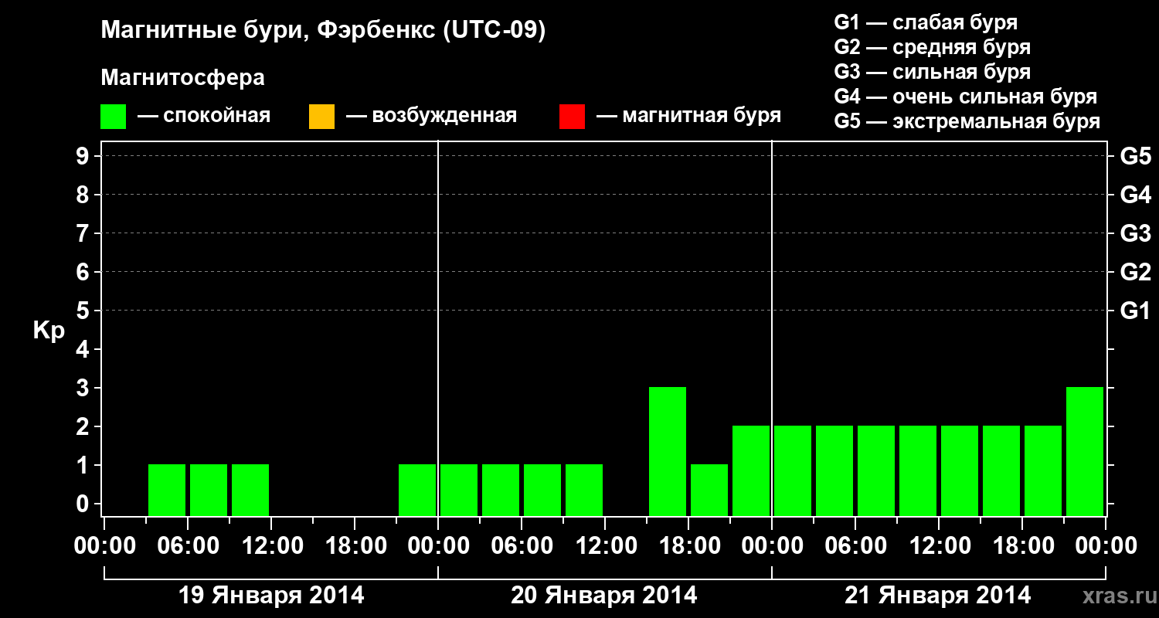Click the 'G4 — очень сильная буря' description
1159x618 pixels.
click(965, 97)
